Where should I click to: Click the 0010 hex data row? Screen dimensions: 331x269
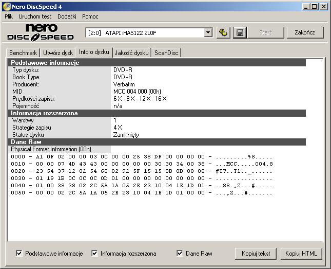[x=142, y=164]
